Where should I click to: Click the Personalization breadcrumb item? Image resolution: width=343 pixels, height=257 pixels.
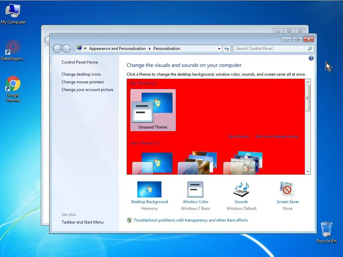pos(167,49)
